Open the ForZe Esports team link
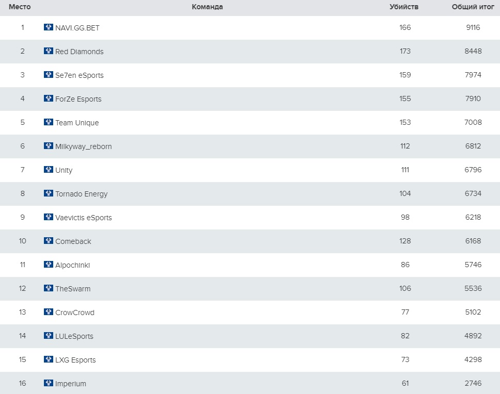Viewport: 500px width, 394px height. (x=78, y=99)
